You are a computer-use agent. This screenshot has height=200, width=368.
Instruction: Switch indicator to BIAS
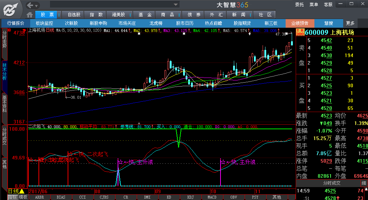(61, 197)
